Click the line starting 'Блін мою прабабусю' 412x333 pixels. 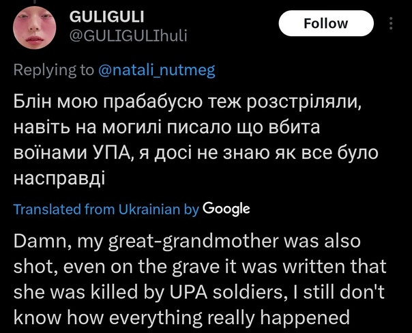click(x=188, y=102)
